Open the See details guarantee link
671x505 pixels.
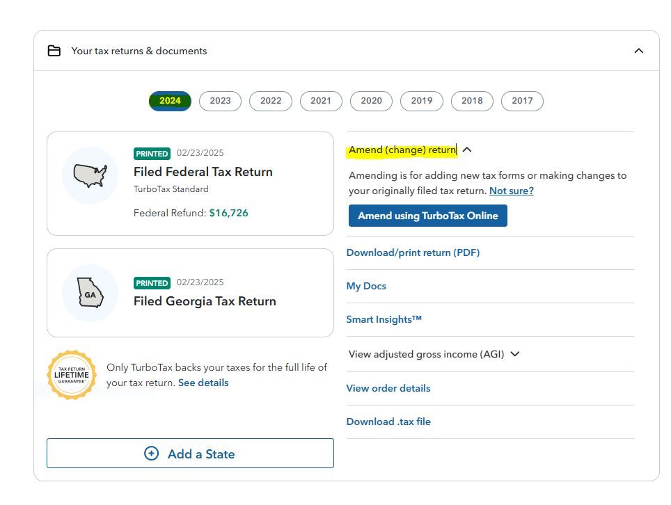pyautogui.click(x=203, y=383)
